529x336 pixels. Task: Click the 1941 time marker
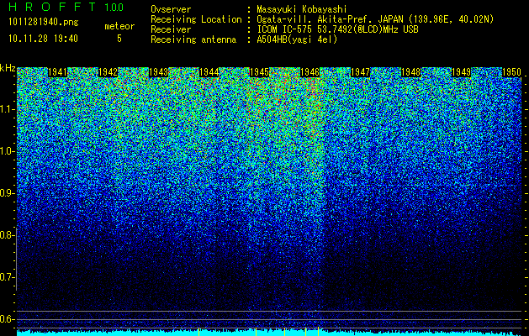point(58,72)
